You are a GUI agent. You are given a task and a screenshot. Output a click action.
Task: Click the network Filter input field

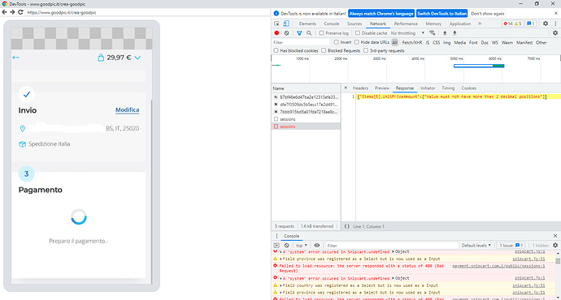point(302,42)
